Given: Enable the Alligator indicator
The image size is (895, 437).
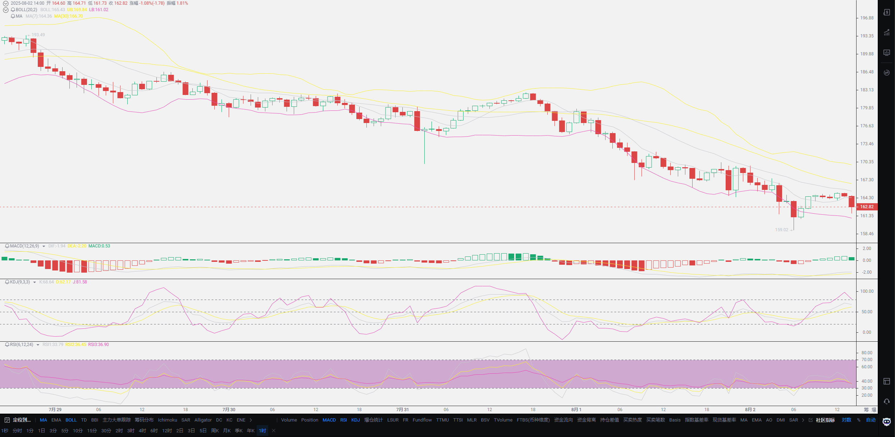Looking at the screenshot, I should 203,420.
